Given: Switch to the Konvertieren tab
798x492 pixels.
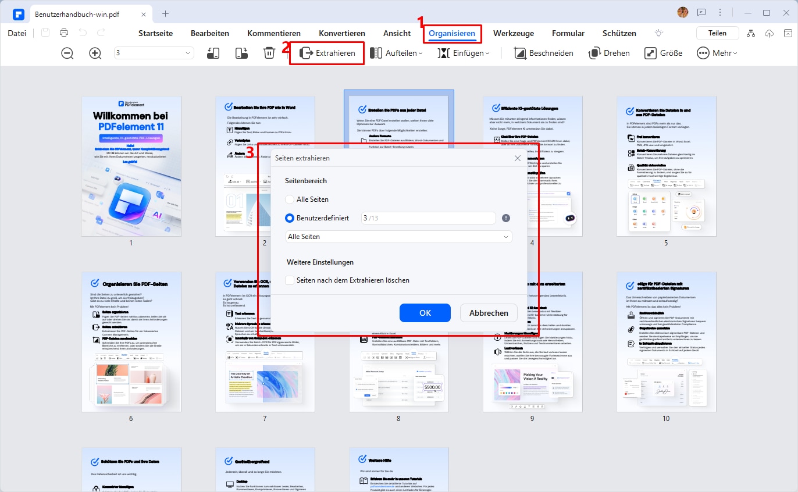Looking at the screenshot, I should tap(342, 33).
